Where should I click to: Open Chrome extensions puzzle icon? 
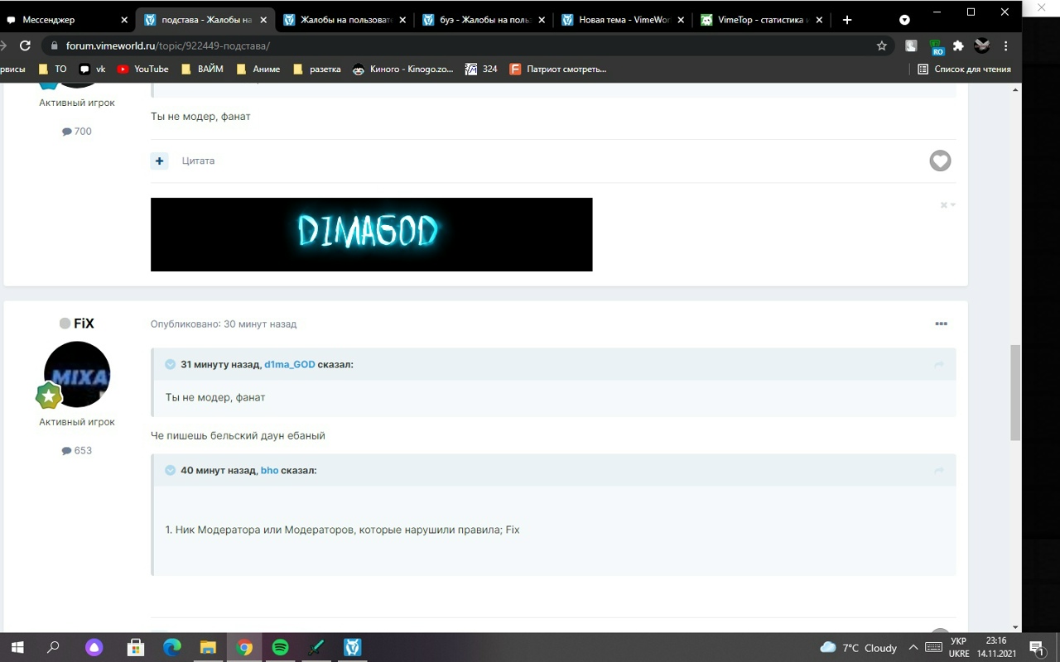pyautogui.click(x=958, y=46)
